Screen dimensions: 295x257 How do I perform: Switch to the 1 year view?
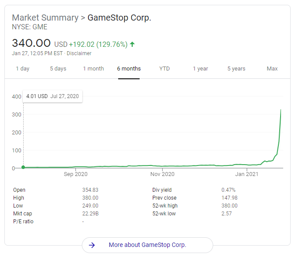pos(200,69)
